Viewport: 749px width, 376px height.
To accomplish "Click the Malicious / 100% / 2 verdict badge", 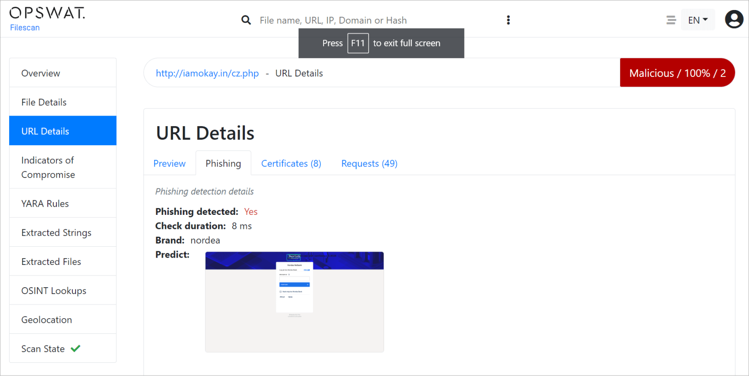I will click(677, 73).
